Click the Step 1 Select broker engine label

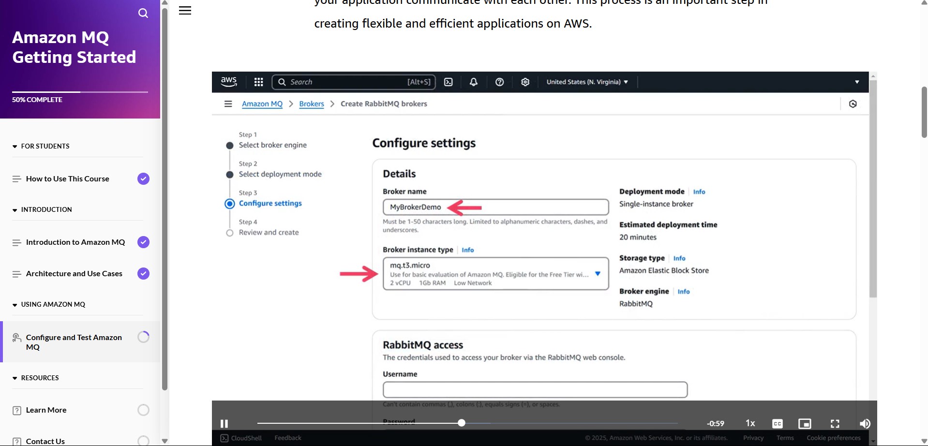tap(272, 145)
